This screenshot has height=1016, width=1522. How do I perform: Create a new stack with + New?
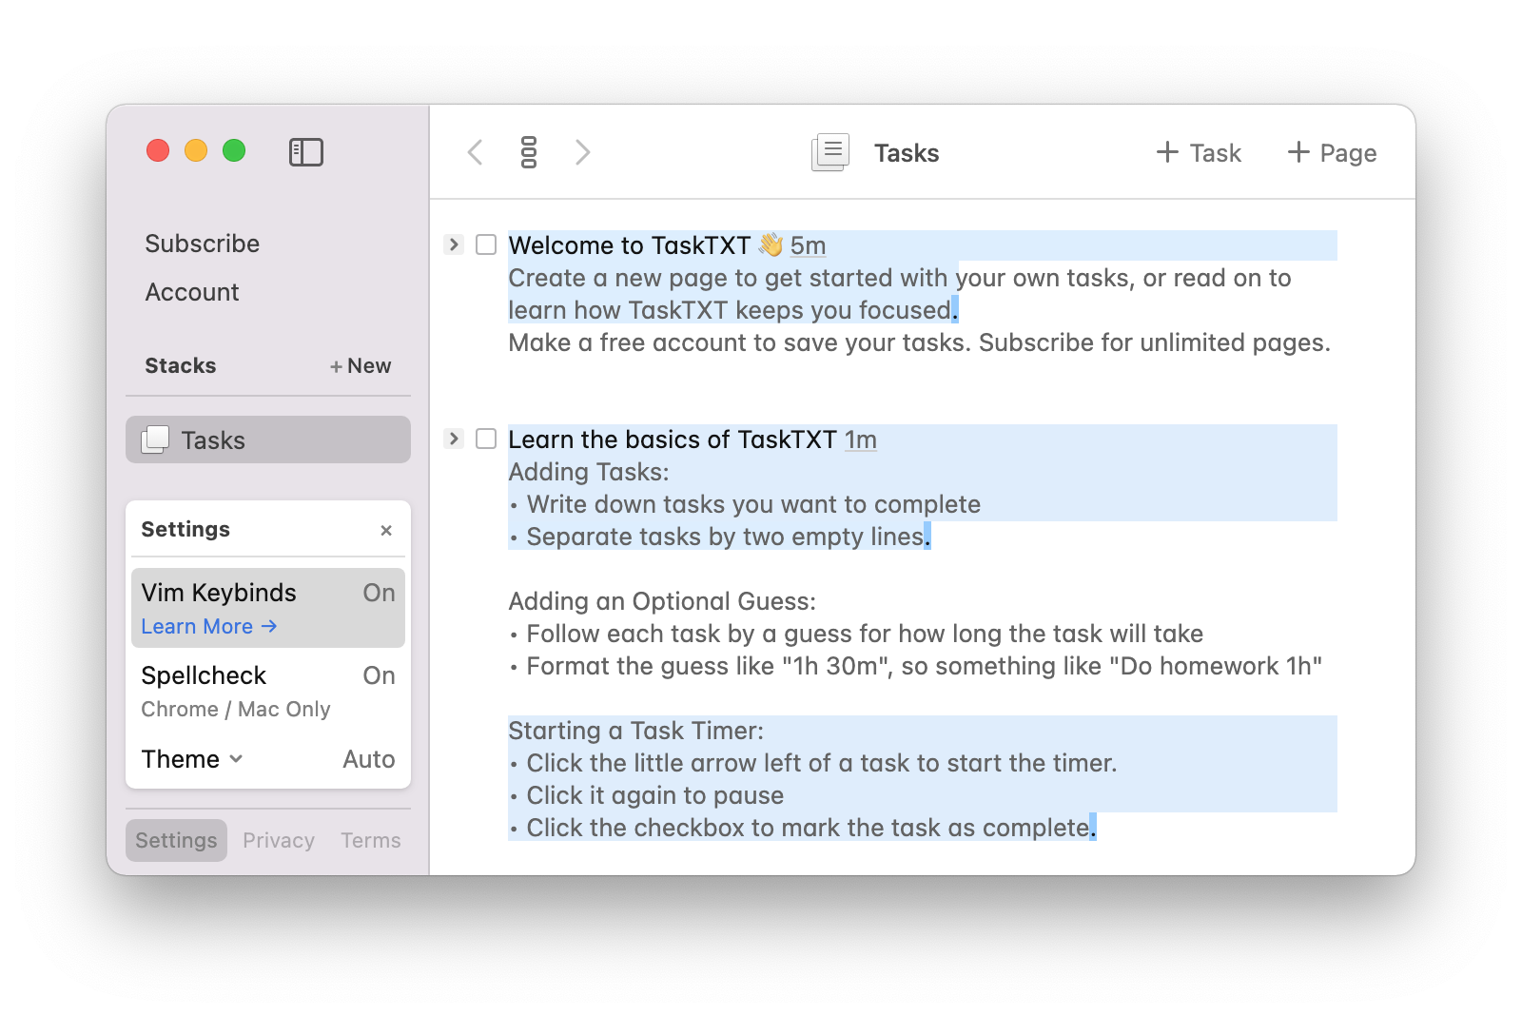pos(361,366)
